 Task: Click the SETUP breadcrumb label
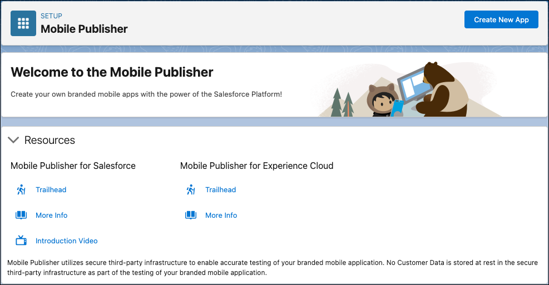click(52, 16)
